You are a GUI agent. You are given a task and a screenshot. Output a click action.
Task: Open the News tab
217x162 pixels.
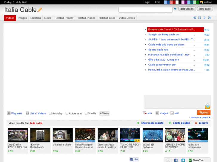(x=47, y=18)
